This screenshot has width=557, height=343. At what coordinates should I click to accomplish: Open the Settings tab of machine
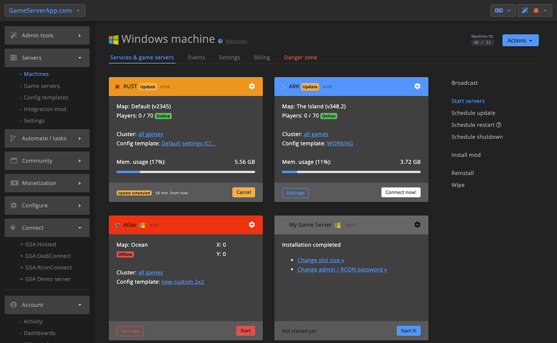(229, 57)
